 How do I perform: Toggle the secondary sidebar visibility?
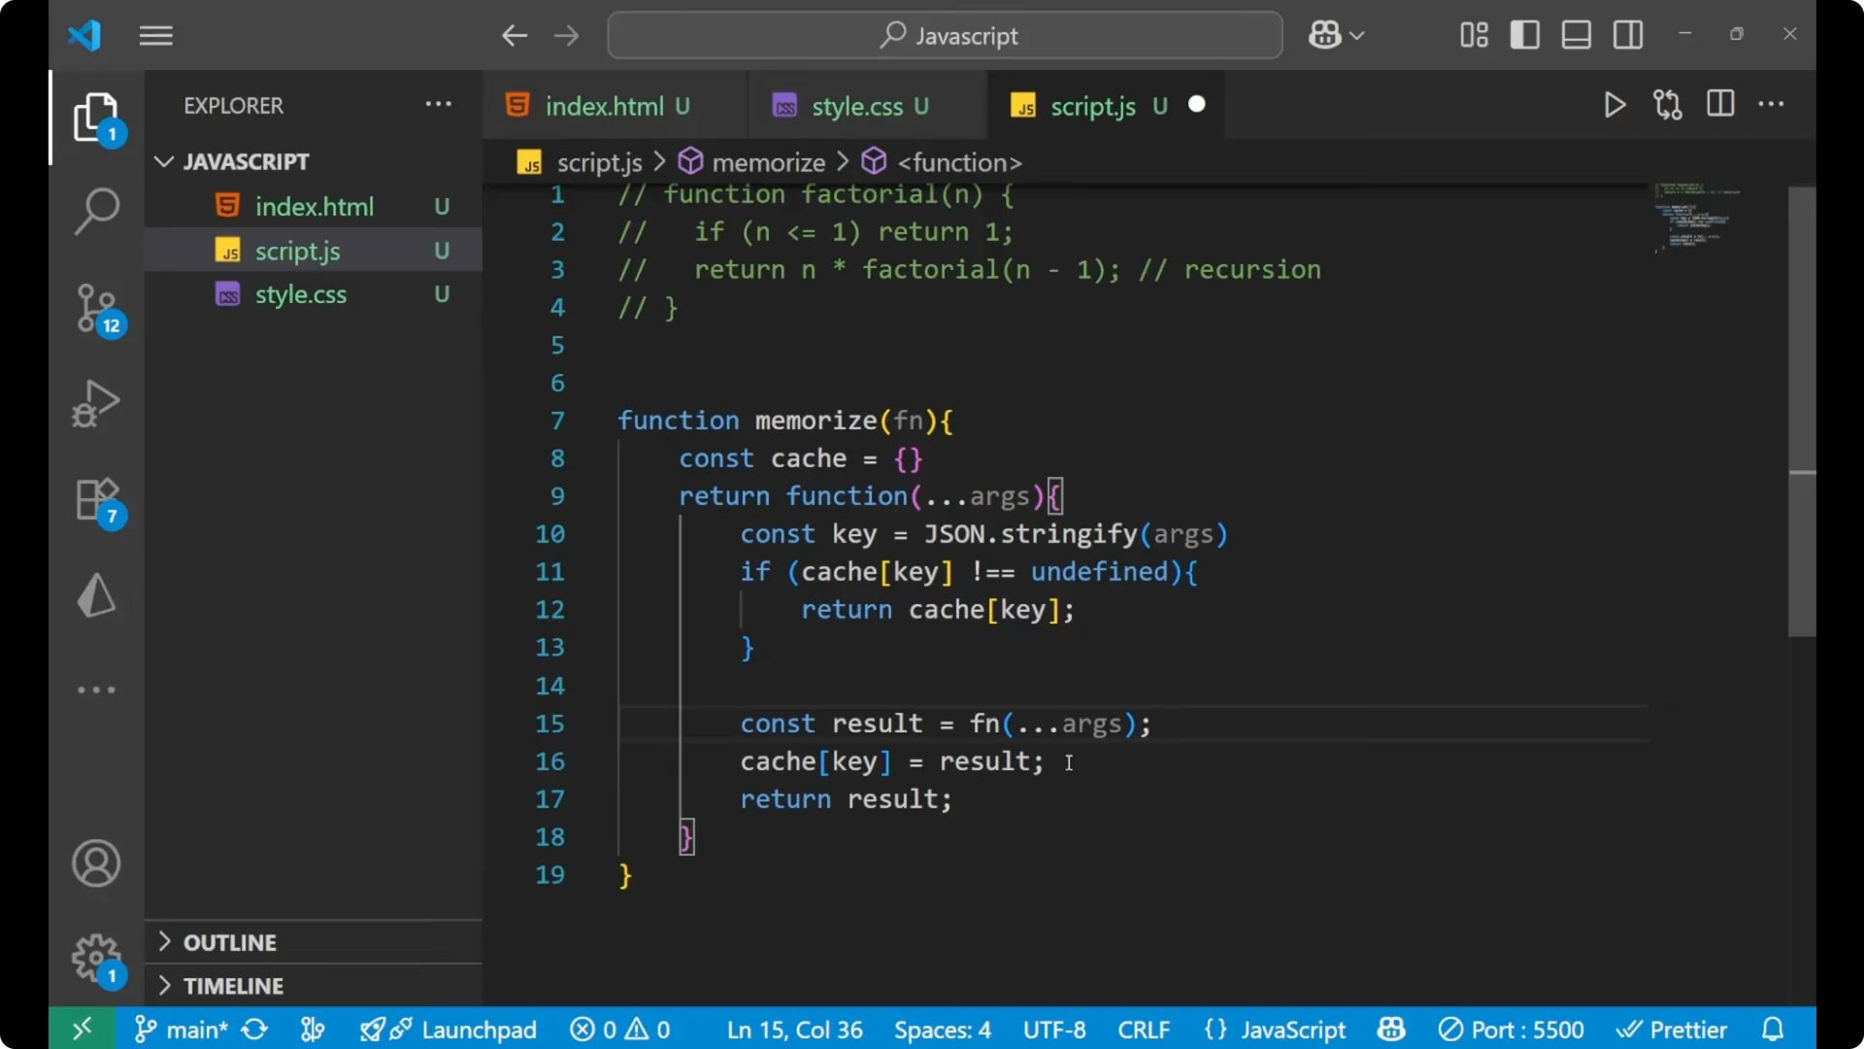(x=1627, y=35)
